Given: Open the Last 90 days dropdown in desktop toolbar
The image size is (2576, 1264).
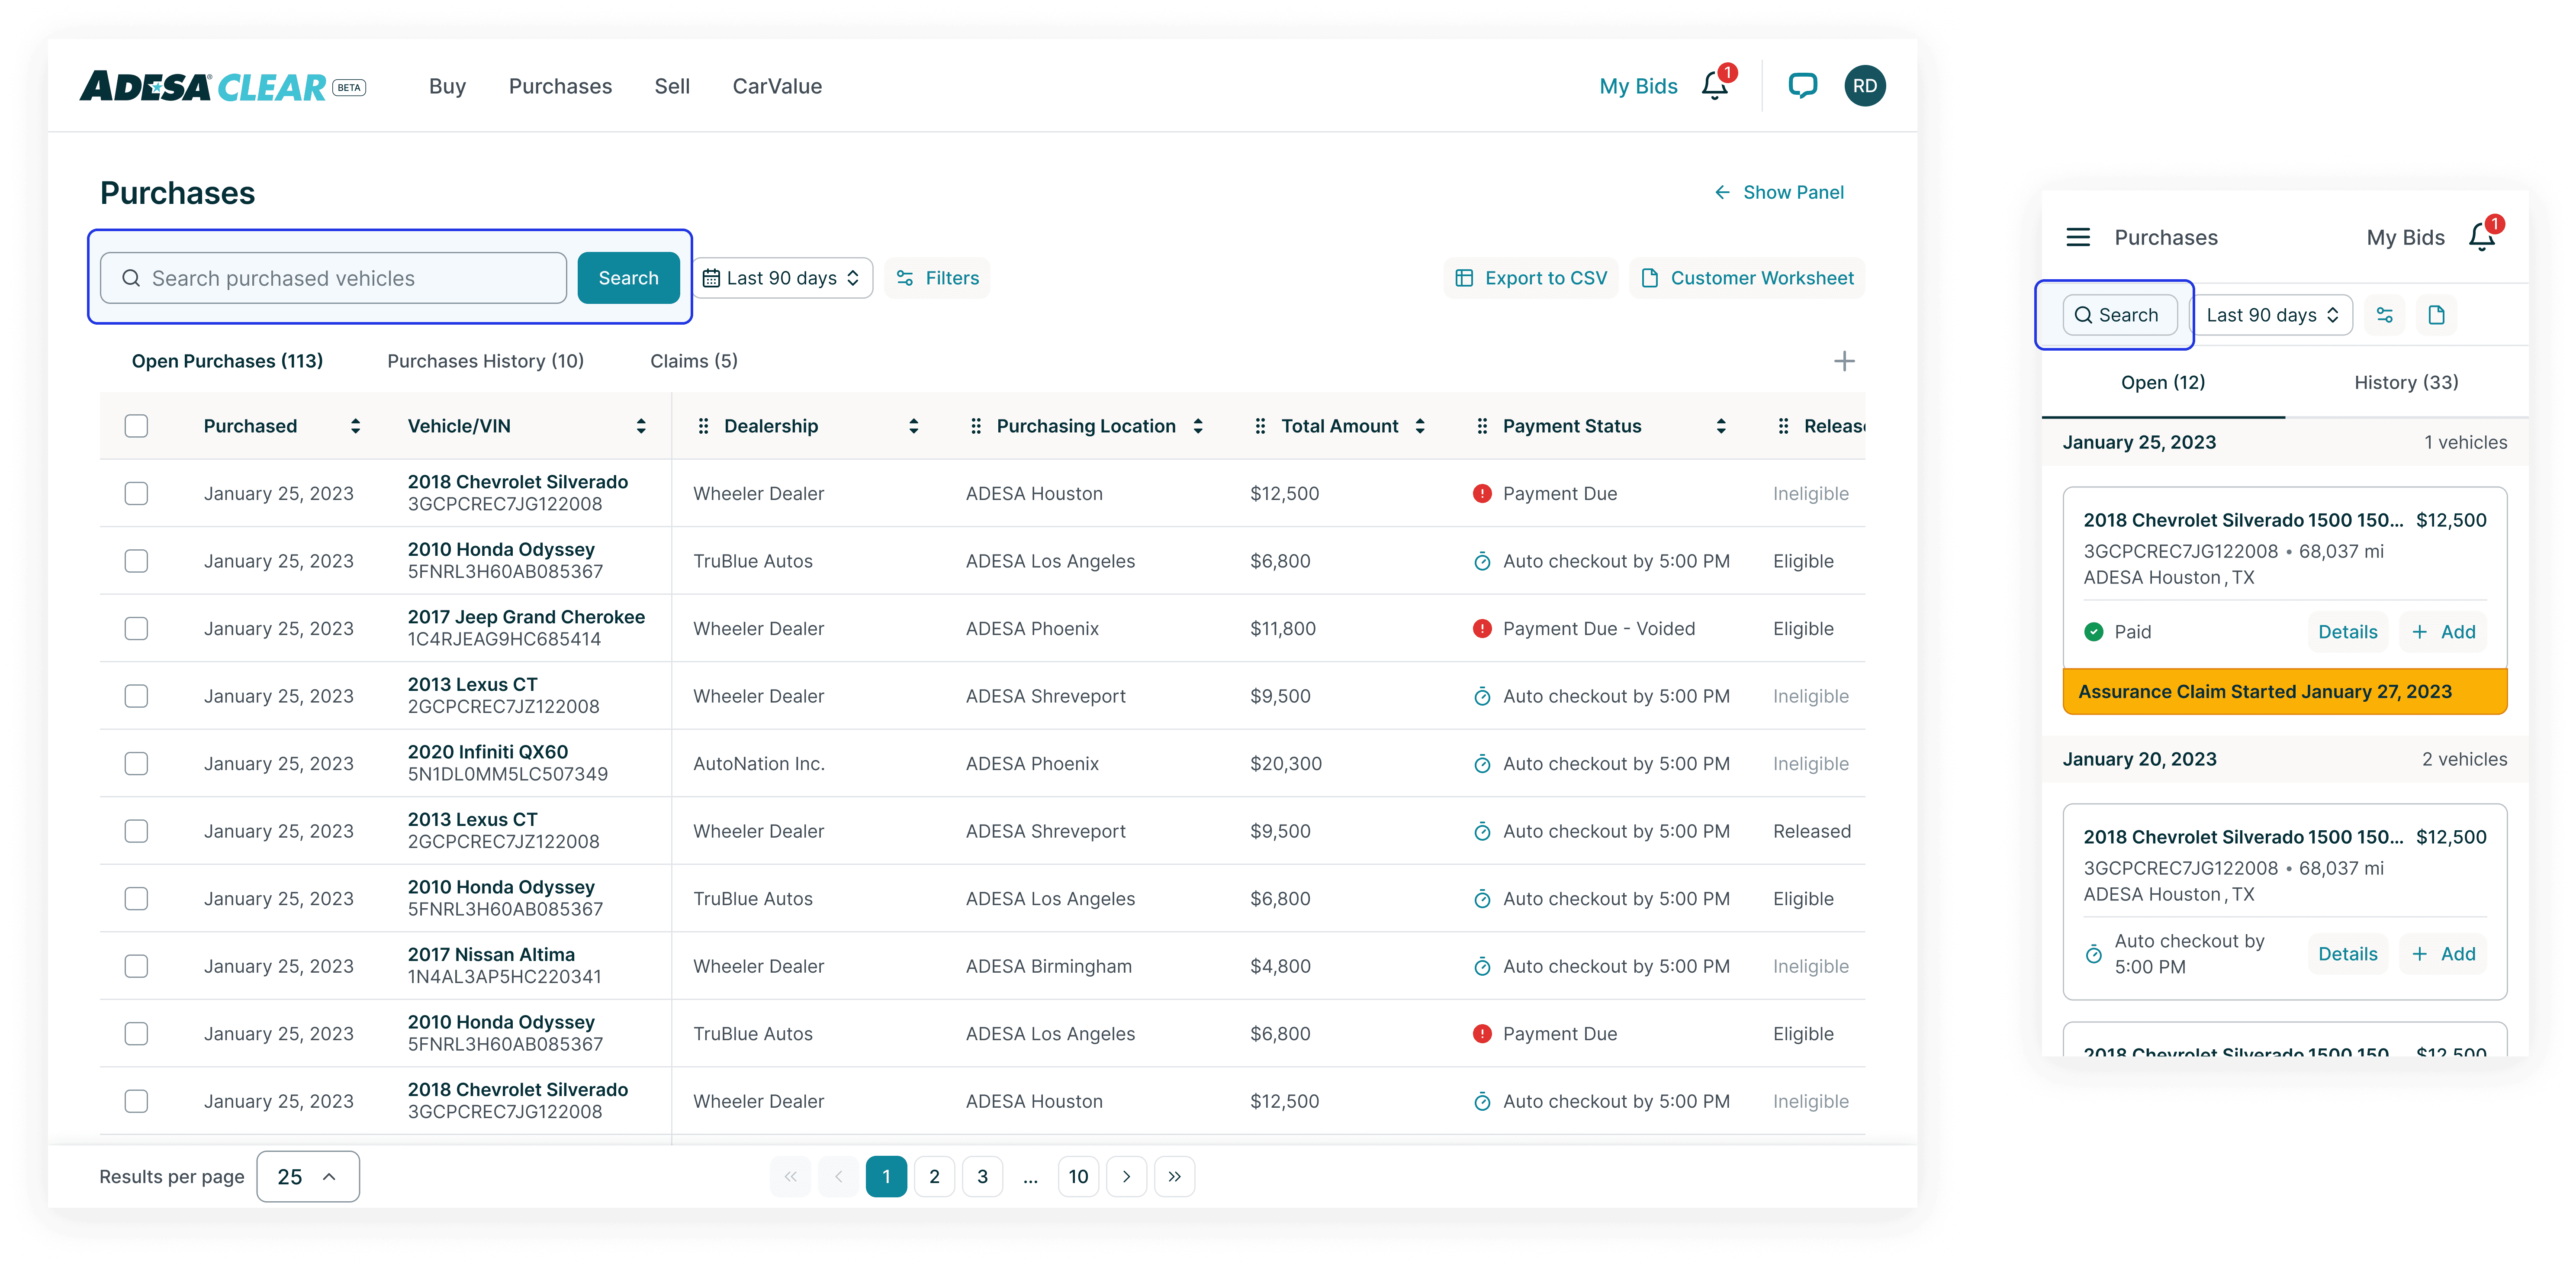Looking at the screenshot, I should coord(782,278).
